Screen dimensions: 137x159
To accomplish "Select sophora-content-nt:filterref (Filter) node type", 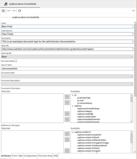I will [x=92, y=140].
